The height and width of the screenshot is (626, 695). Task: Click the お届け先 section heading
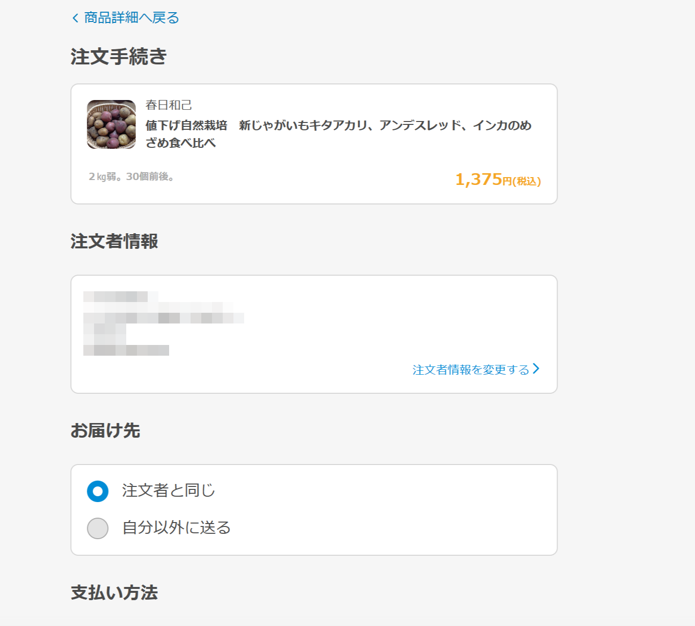point(105,430)
